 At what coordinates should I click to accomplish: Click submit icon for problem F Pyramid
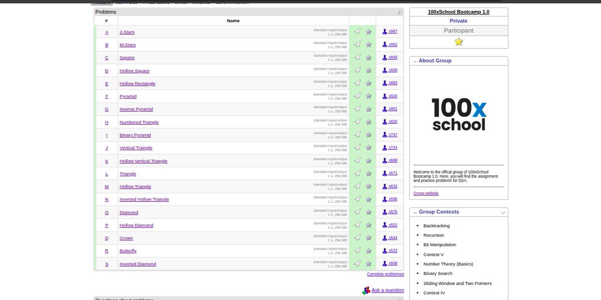tap(357, 96)
